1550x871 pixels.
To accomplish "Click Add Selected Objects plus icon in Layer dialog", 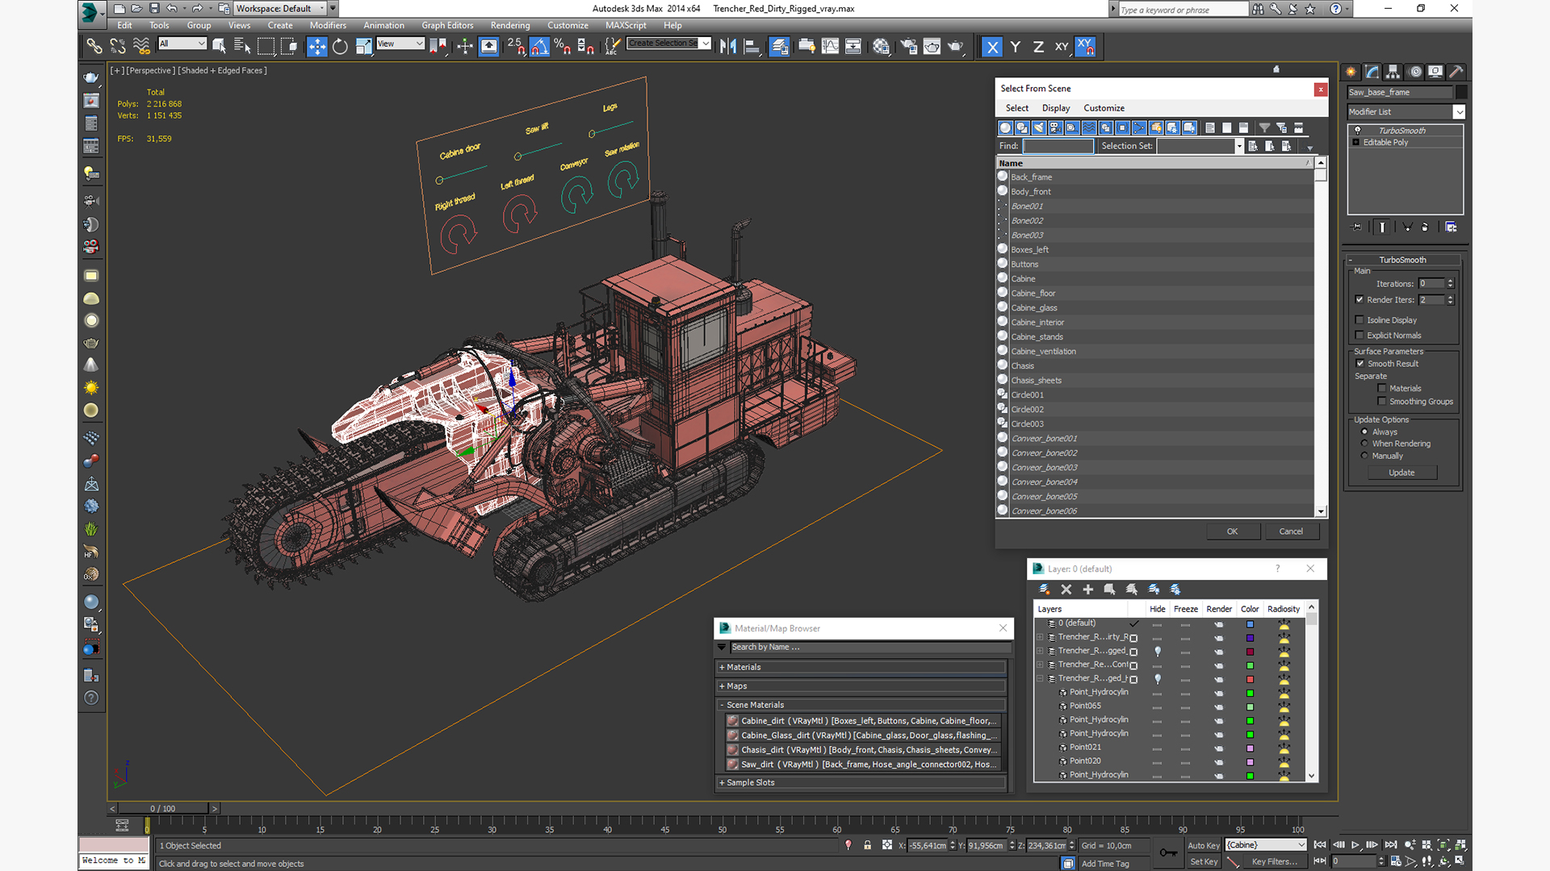I will [x=1087, y=590].
